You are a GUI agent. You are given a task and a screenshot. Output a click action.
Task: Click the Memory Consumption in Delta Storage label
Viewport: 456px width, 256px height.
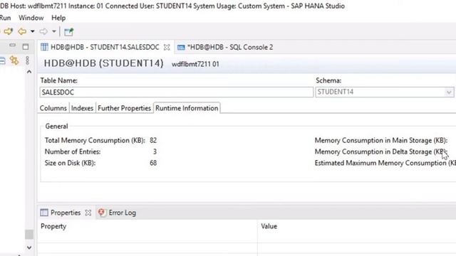click(x=380, y=151)
